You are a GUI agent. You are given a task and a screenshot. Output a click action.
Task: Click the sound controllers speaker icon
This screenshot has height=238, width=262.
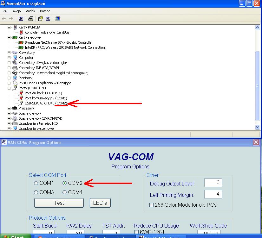[x=15, y=63]
